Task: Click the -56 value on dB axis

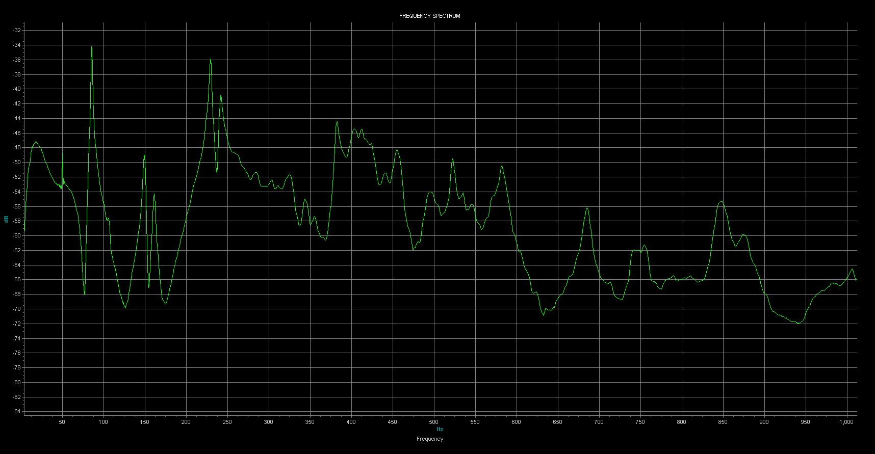Action: pos(17,207)
